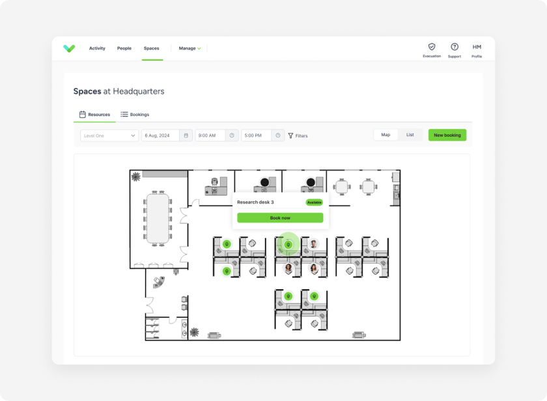
Task: Switch to the Bookings tab
Action: [135, 115]
